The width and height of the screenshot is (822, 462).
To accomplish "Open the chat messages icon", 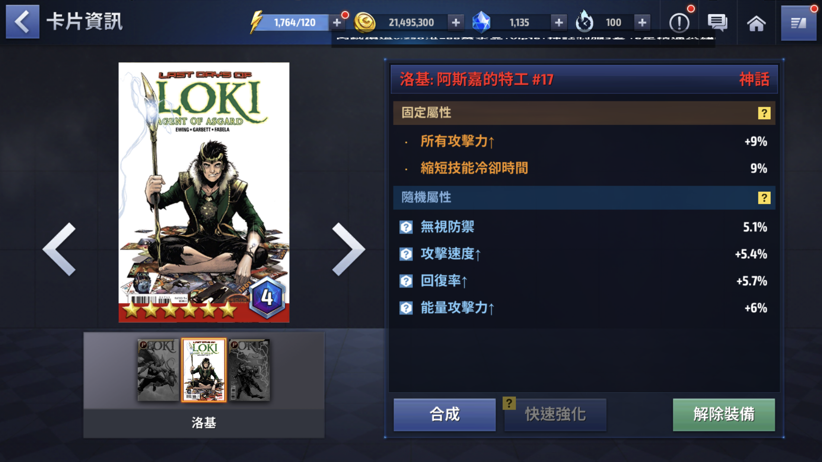I will tap(717, 23).
